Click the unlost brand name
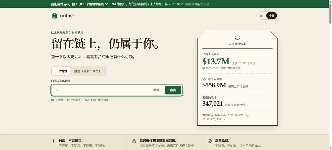Image resolution: width=332 pixels, height=150 pixels. 67,16
